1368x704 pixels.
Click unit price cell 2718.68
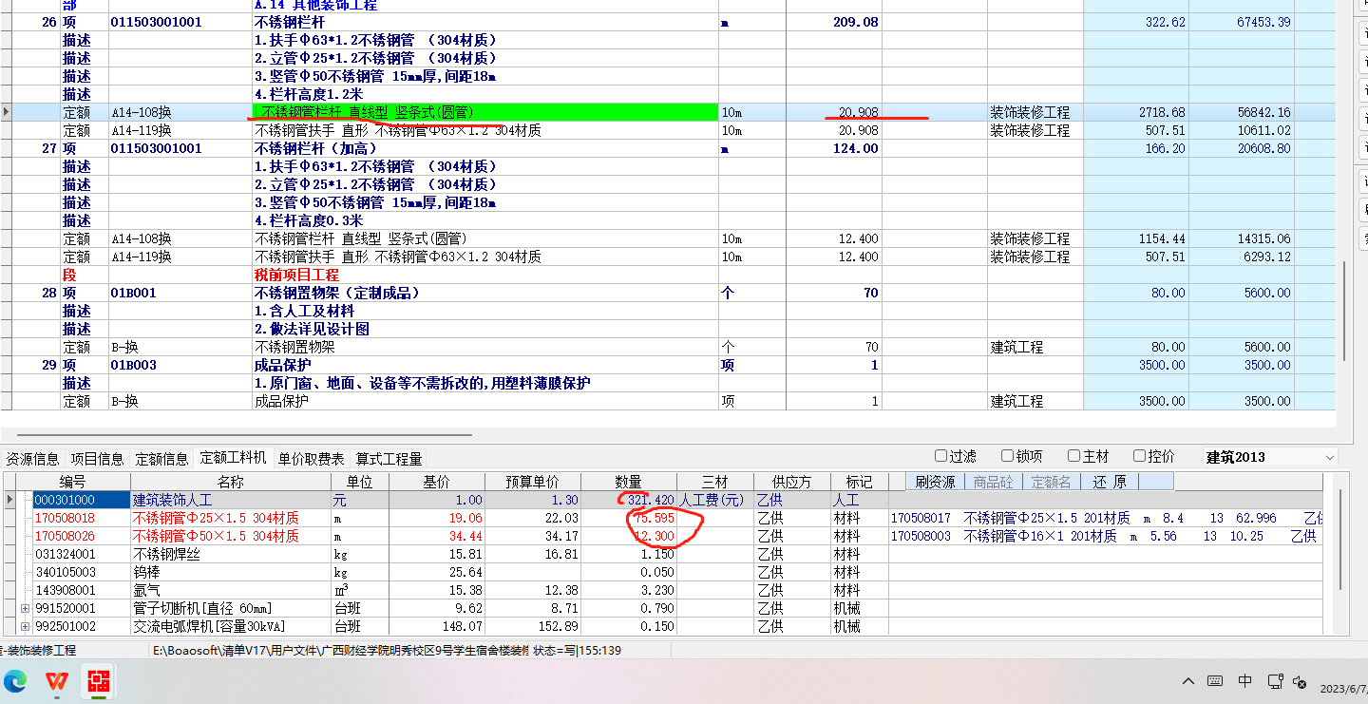coord(1135,112)
